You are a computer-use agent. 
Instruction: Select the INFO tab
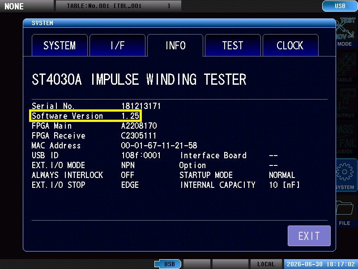point(175,45)
